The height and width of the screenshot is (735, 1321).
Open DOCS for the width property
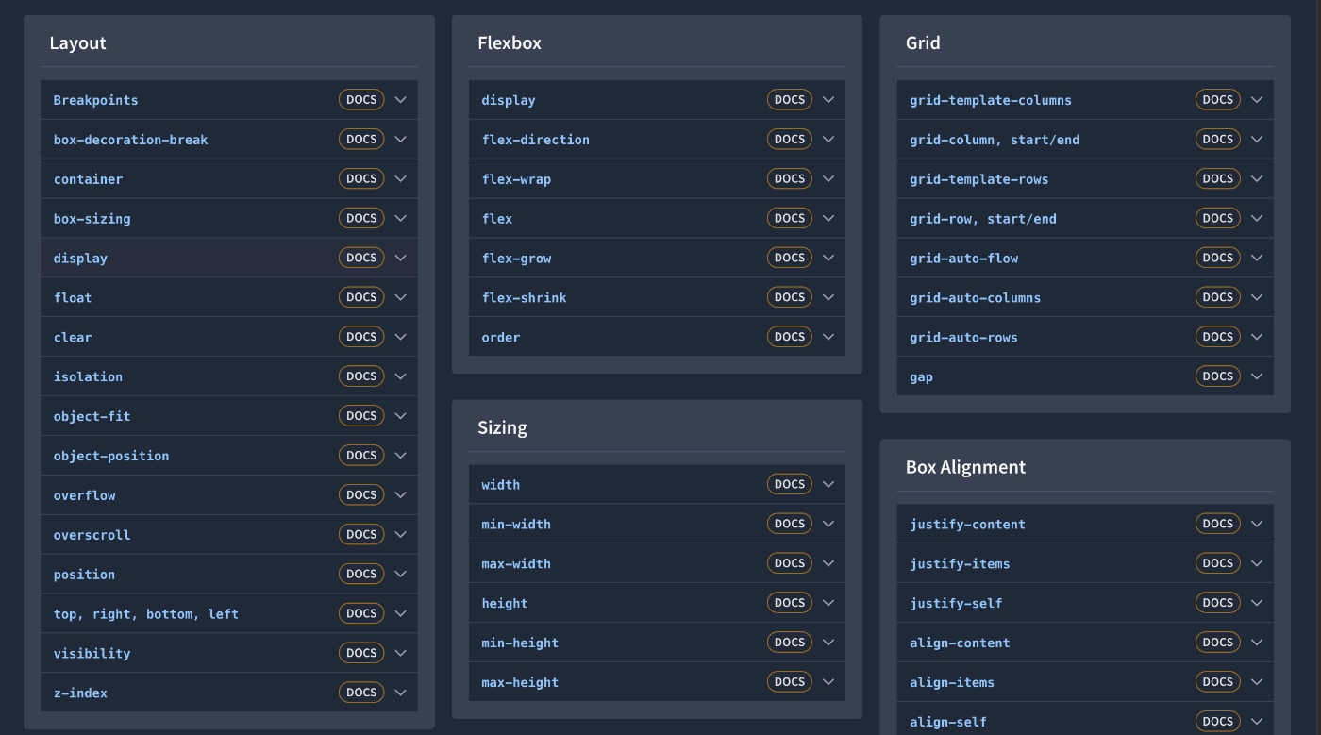coord(789,484)
